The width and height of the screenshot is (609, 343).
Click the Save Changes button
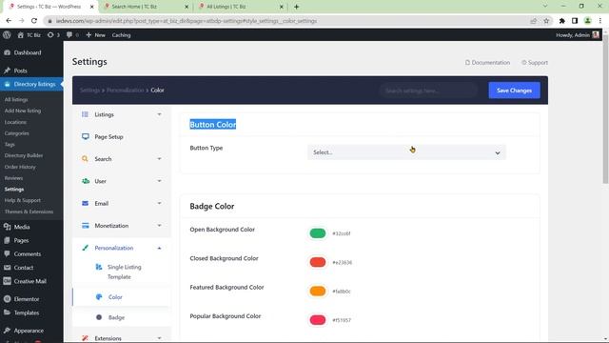[514, 91]
